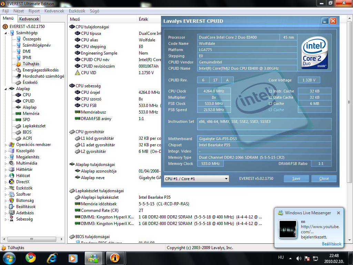Click the 4264.0 MHz CPU Clock field
353x265 pixels.
click(x=214, y=91)
